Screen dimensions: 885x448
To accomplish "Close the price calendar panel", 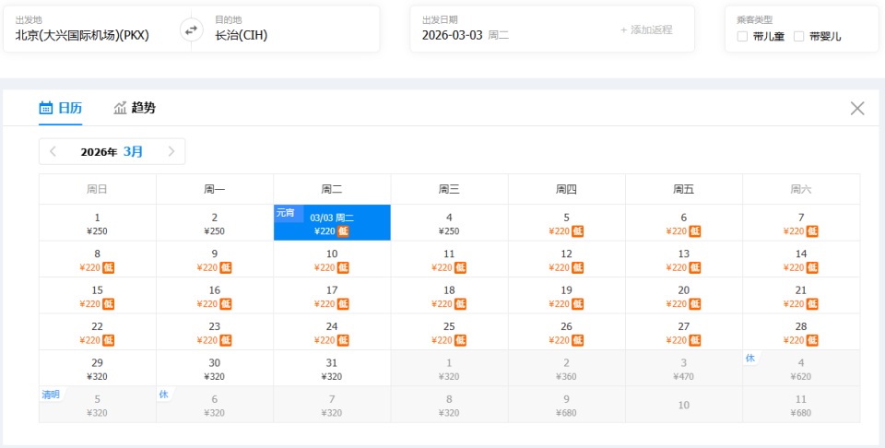I will click(x=856, y=109).
